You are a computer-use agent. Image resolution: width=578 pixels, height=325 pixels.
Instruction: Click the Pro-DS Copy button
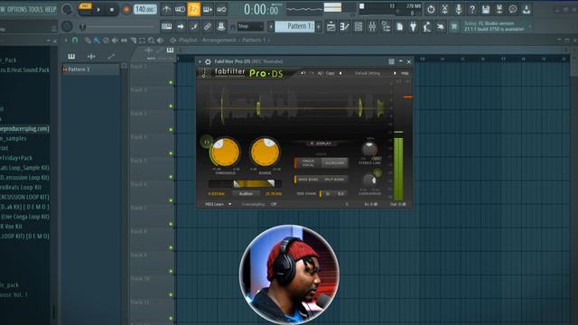point(331,73)
